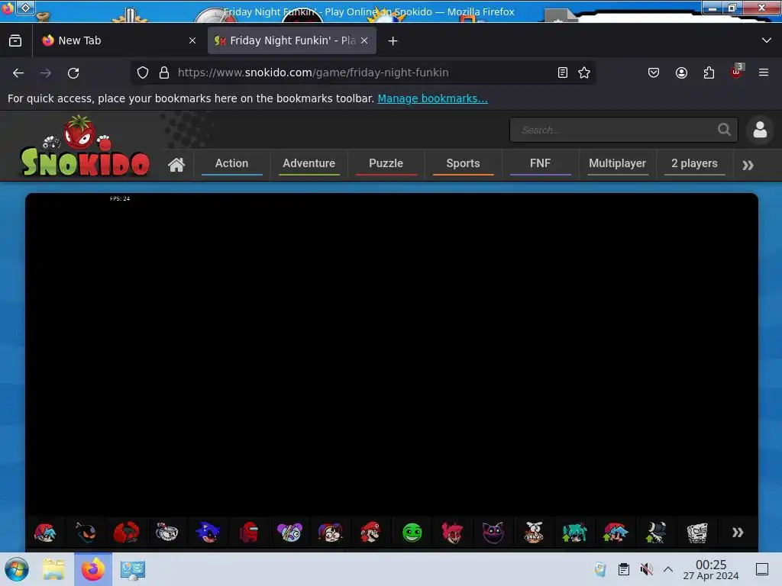This screenshot has width=782, height=586.
Task: Expand more categories in the Snokido nav bar
Action: pos(748,165)
